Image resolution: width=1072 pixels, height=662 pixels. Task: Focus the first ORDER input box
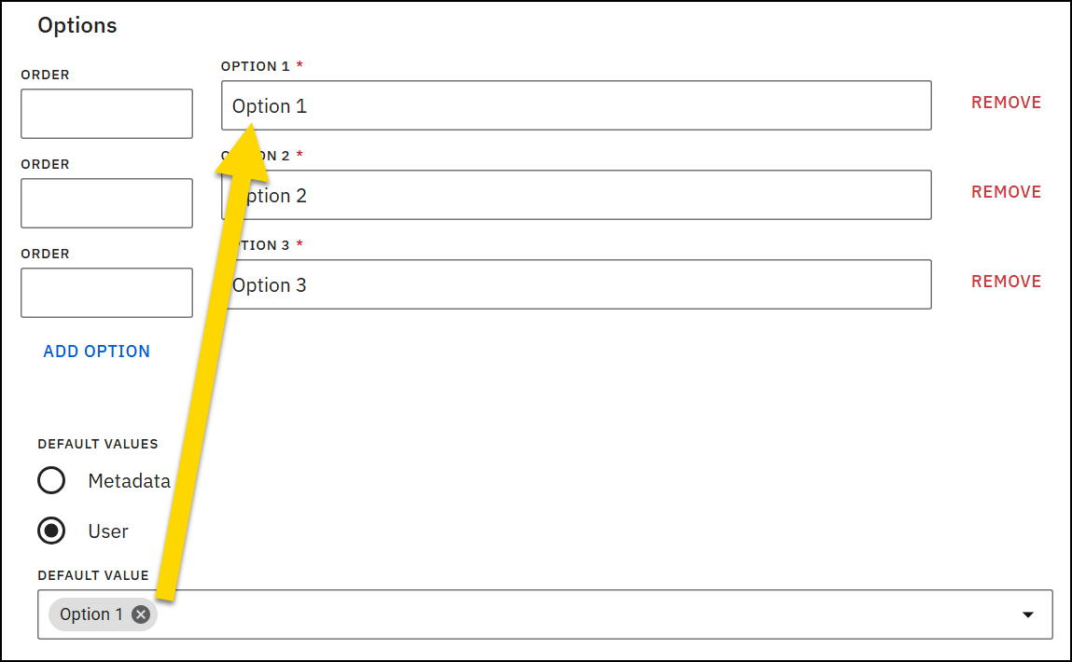click(105, 113)
